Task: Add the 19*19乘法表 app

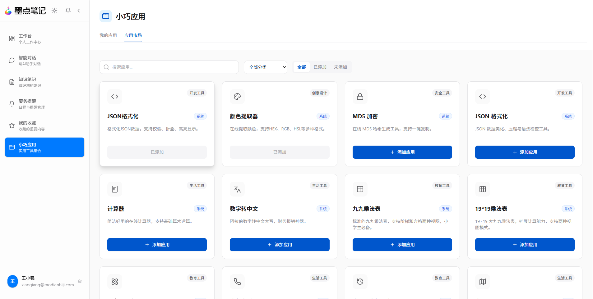Action: [525, 245]
